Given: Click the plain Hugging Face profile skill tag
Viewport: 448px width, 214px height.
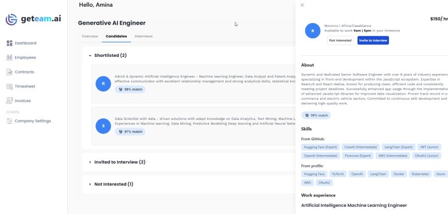Looking at the screenshot, I should [x=315, y=174].
